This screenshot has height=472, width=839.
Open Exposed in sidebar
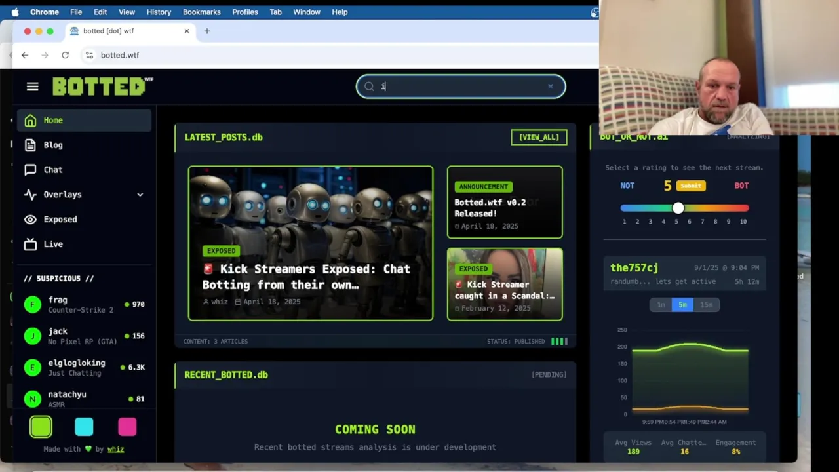pyautogui.click(x=84, y=220)
